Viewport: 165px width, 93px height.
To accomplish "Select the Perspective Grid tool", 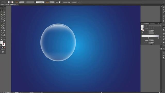I will click(x=4, y=28).
